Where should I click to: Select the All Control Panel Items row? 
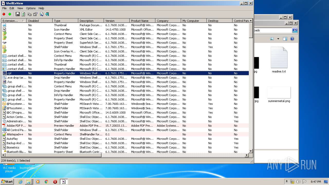[125, 130]
